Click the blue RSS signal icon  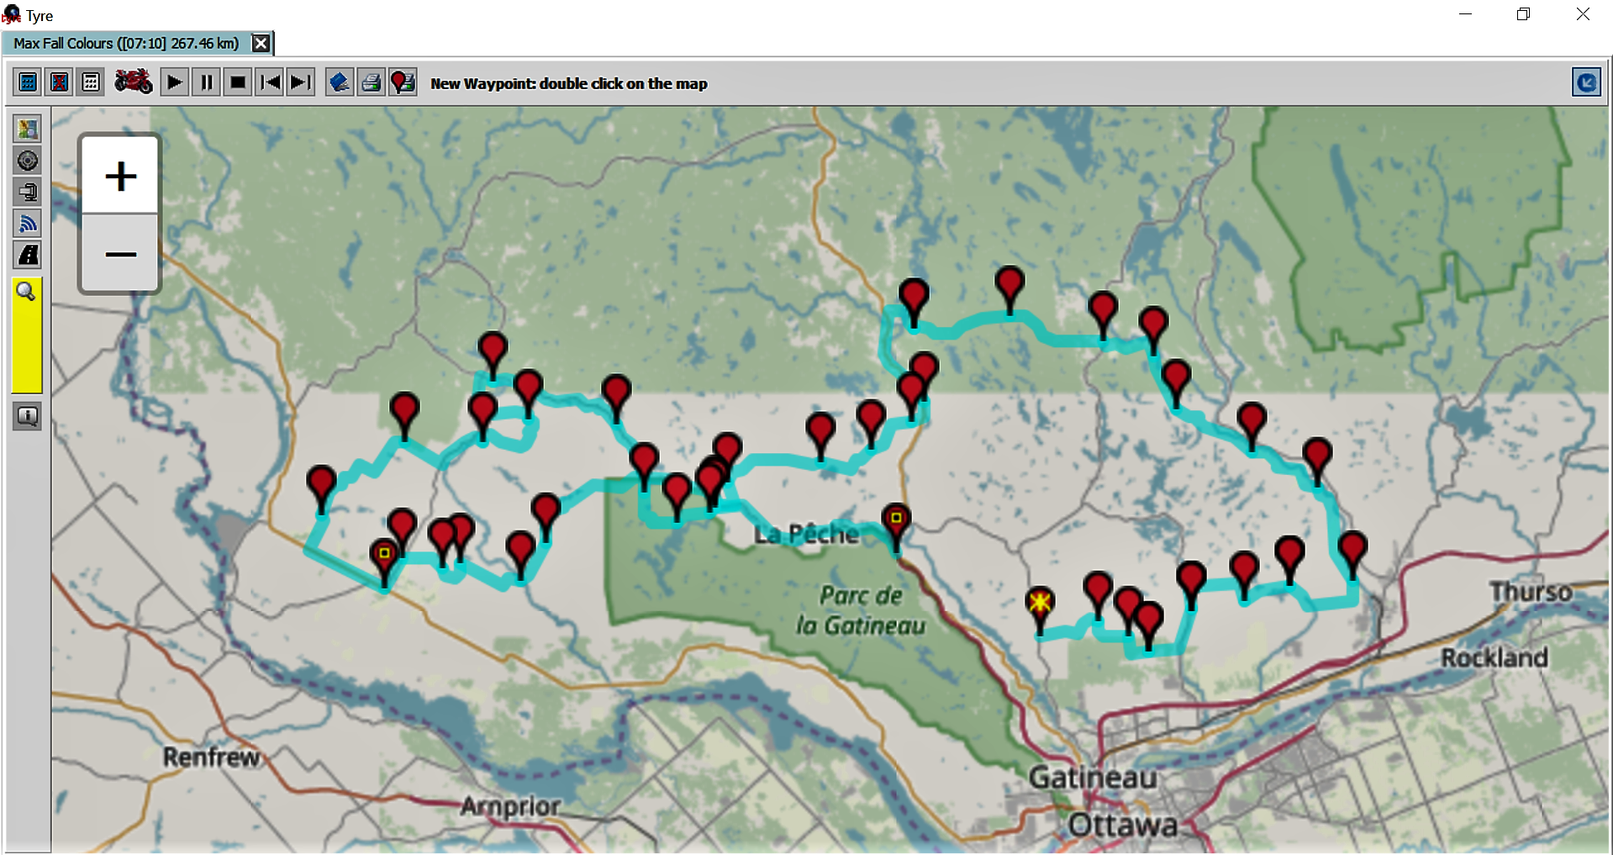(x=28, y=223)
